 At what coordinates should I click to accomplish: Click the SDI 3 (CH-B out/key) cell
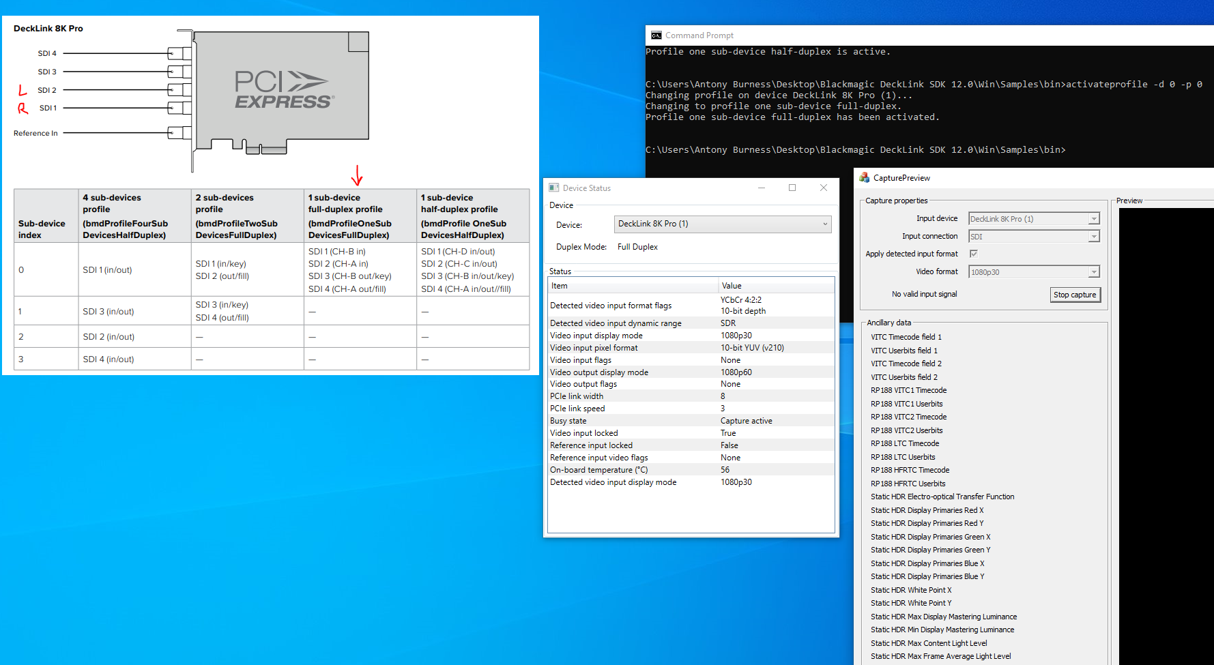click(350, 276)
